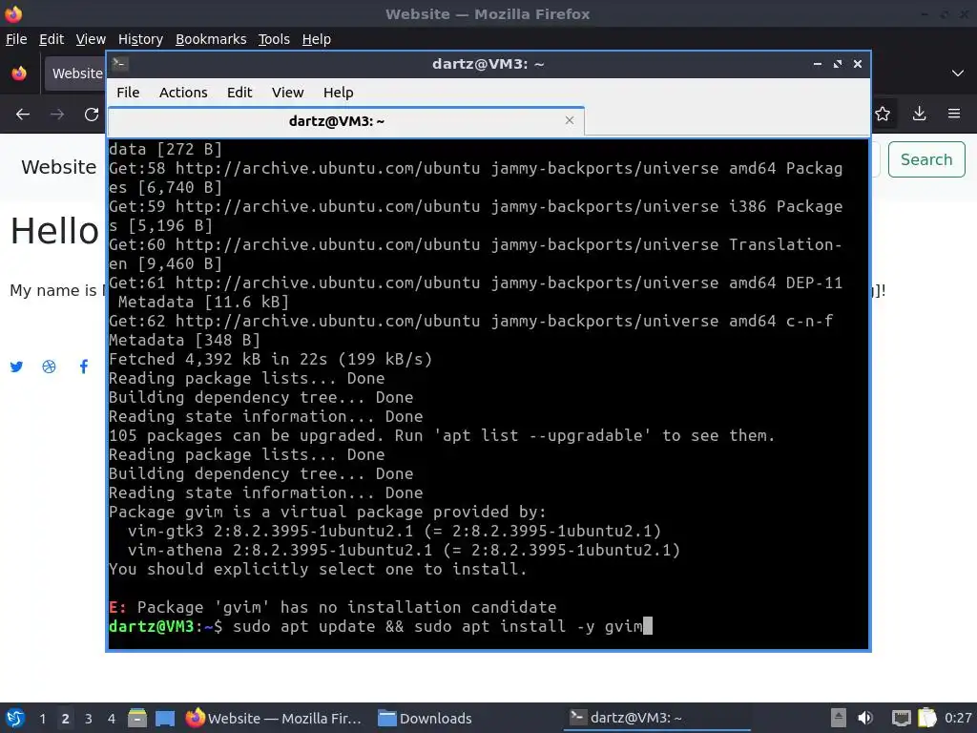
Task: Open Firefox Tools menu
Action: 274,39
